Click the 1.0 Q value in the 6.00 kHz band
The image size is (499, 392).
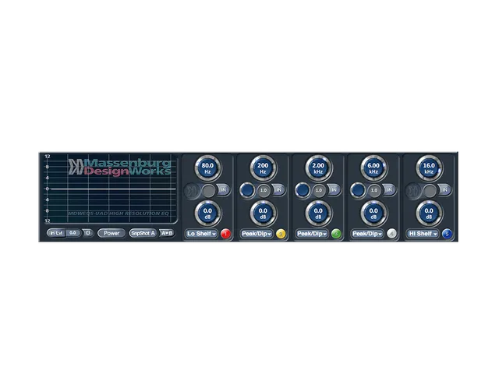coord(374,190)
